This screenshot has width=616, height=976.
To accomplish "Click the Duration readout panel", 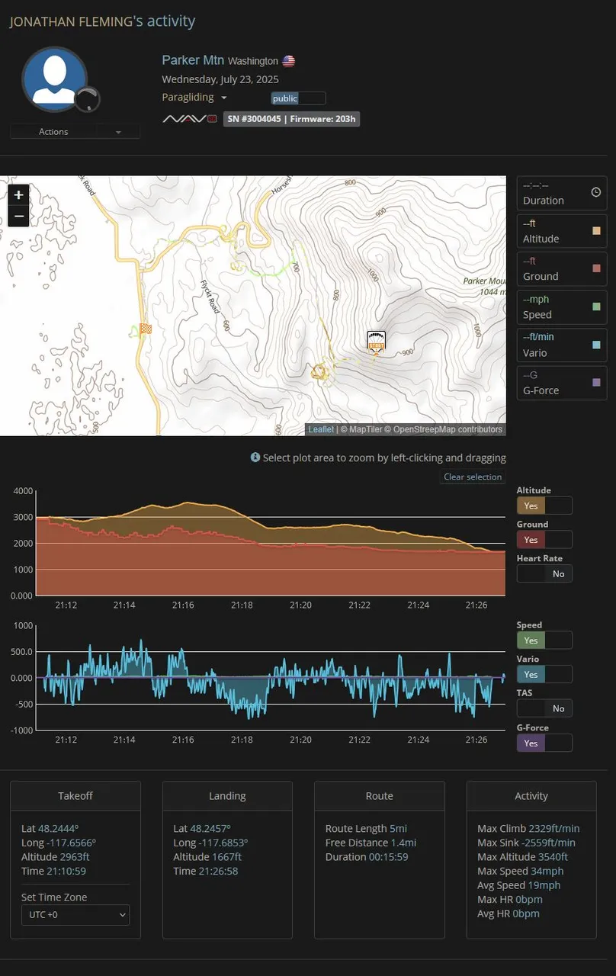I will (562, 194).
